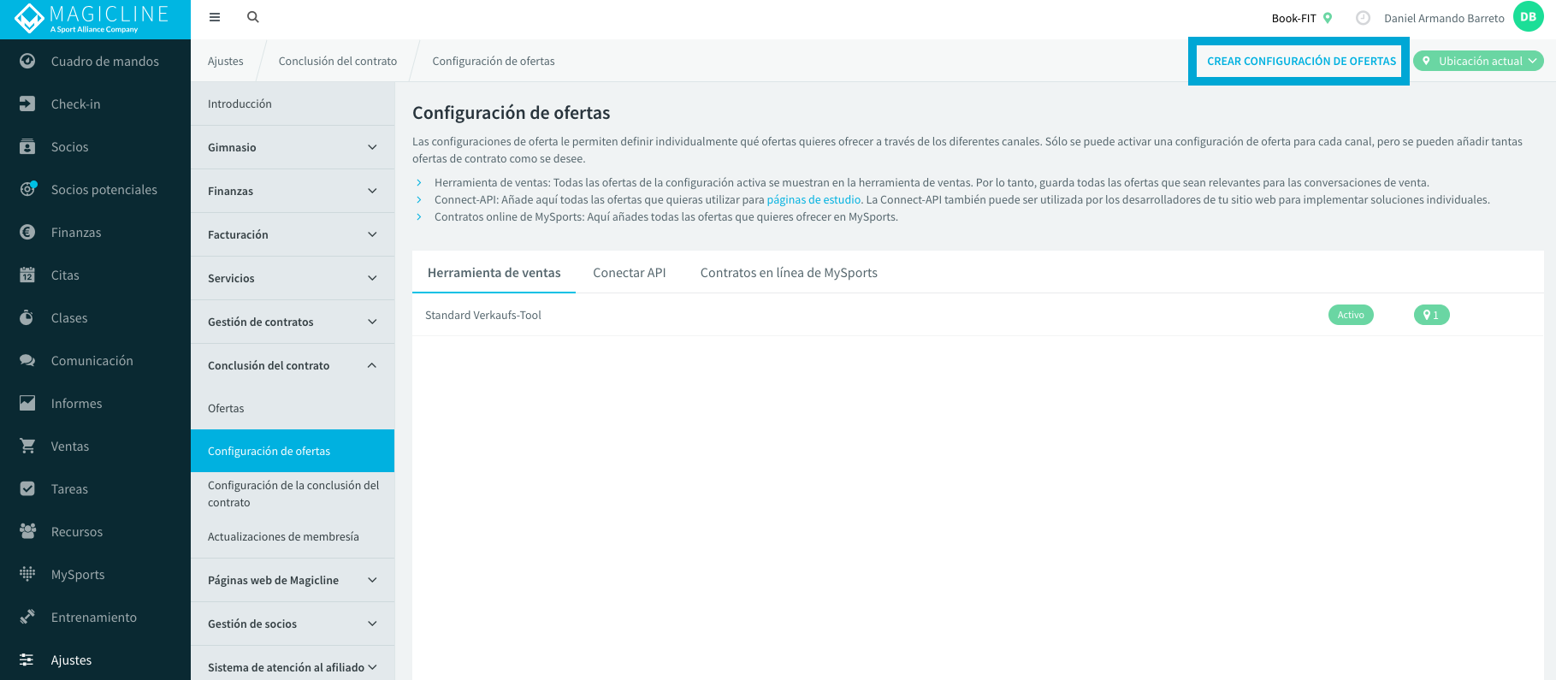This screenshot has height=680, width=1556.
Task: Open the DB user avatar
Action: click(x=1528, y=17)
